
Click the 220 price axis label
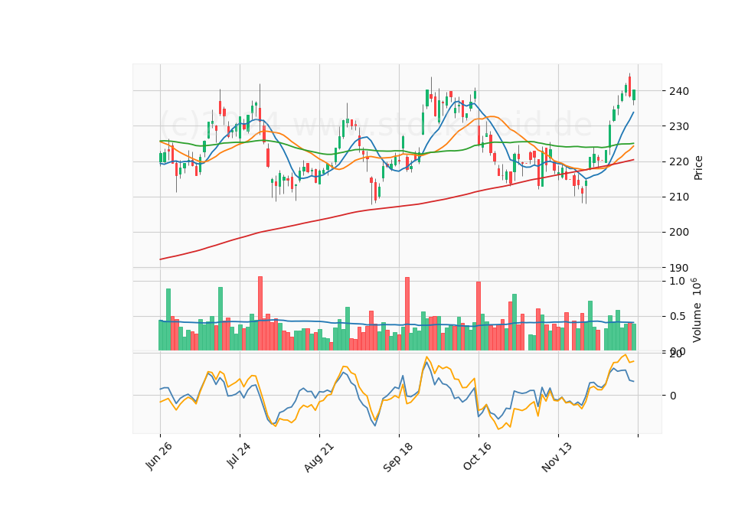click(679, 161)
